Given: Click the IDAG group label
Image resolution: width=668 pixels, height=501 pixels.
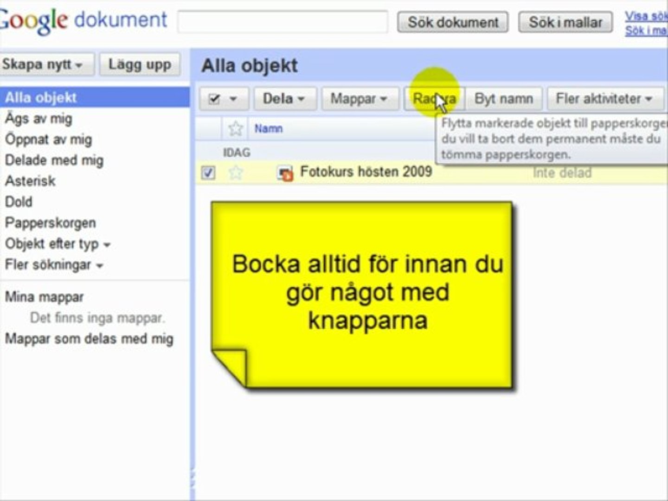Looking at the screenshot, I should pos(237,152).
